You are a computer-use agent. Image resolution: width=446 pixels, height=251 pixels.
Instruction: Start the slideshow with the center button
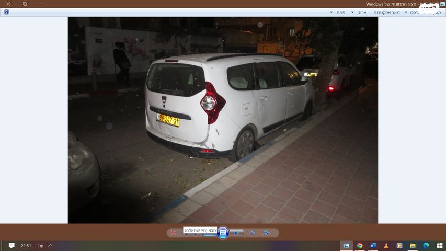click(223, 233)
